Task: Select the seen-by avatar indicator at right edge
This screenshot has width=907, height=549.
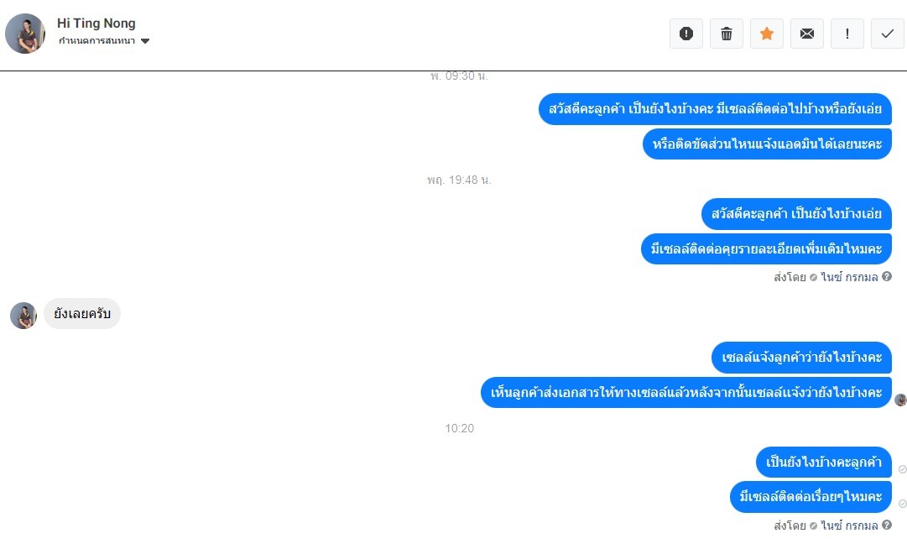Action: point(900,400)
